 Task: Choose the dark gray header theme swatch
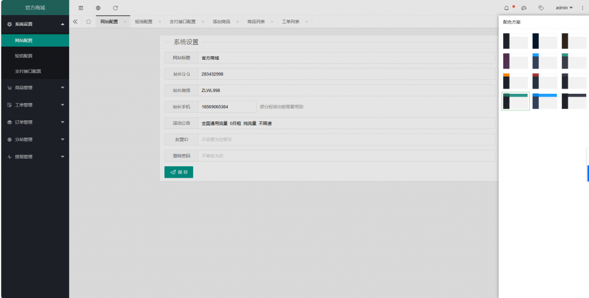tap(574, 101)
